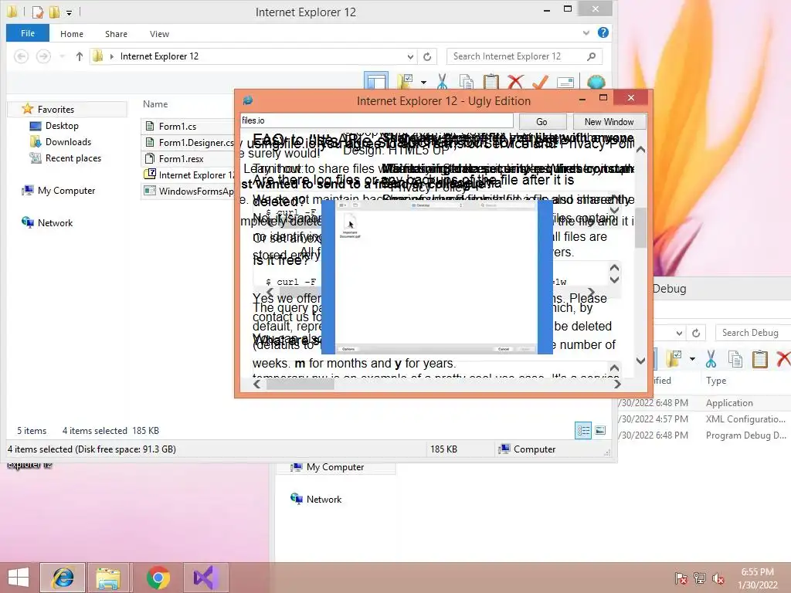Click the refresh button in Debug window address bar

coord(696,333)
